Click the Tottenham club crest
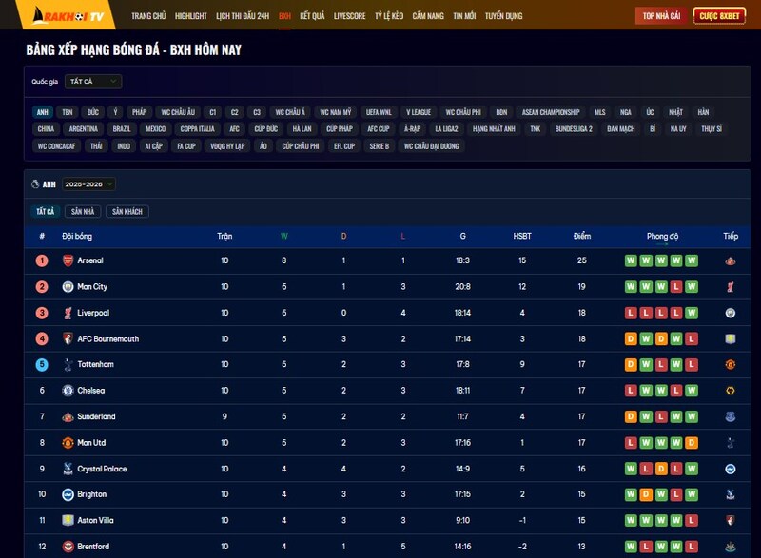Screen dimensions: 761x558 [x=68, y=365]
